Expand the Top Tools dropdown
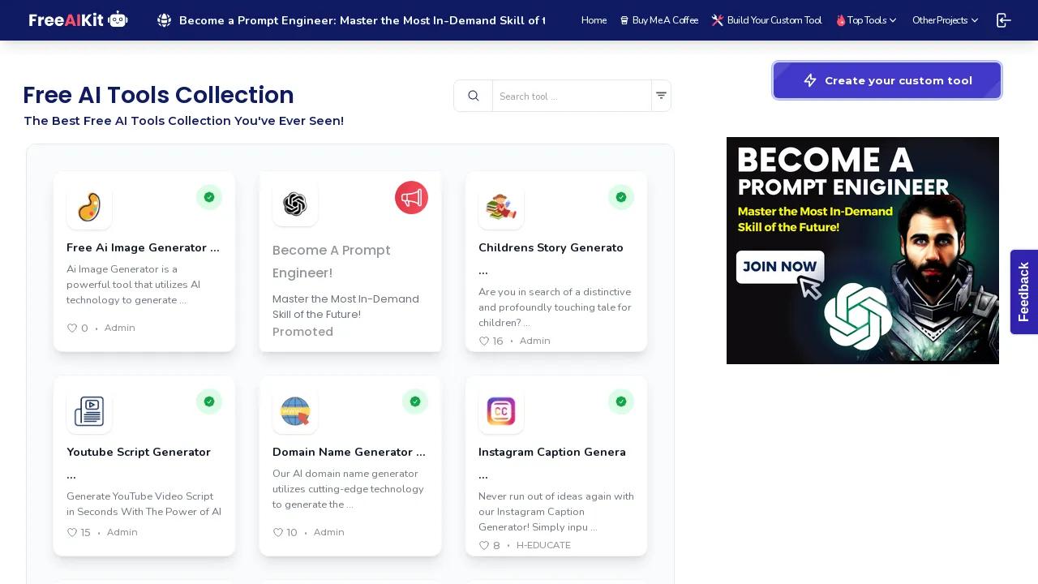The height and width of the screenshot is (584, 1038). (x=866, y=20)
